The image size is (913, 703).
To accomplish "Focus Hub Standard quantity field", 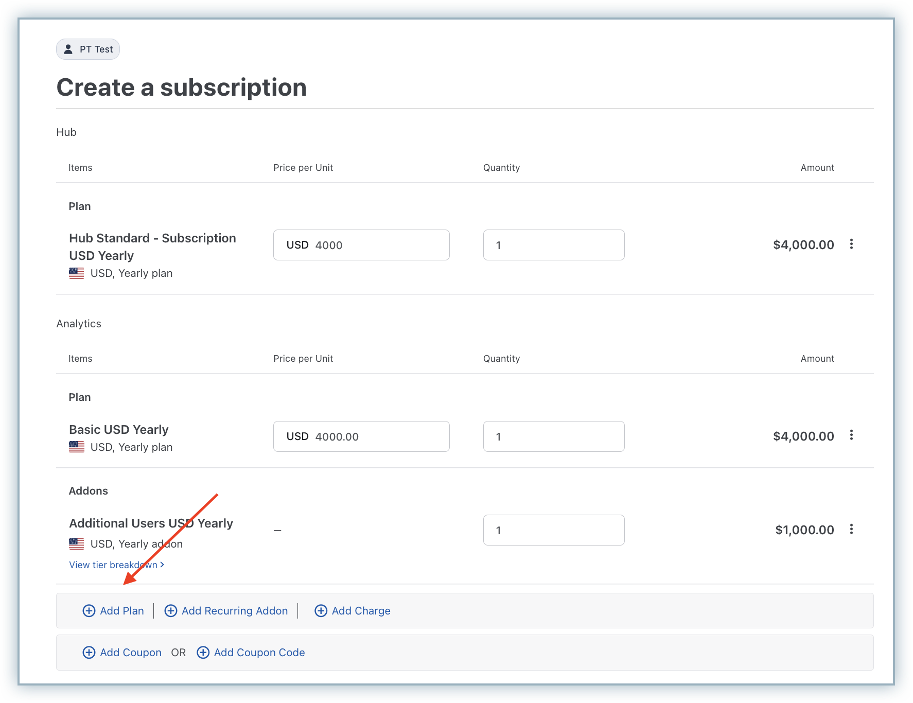I will click(554, 245).
